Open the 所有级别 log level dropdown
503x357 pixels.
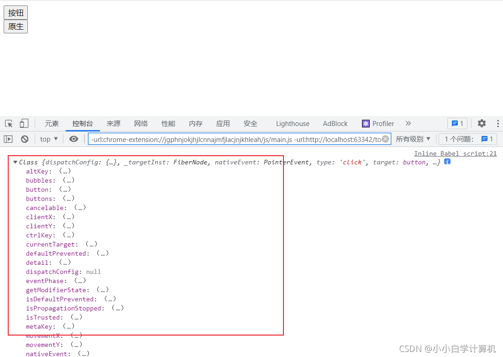pos(413,139)
